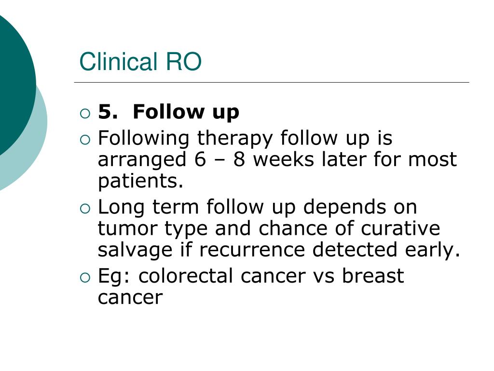This screenshot has width=494, height=371.
Task: Click the word 'breast' in the last bullet
Action: coord(373,275)
